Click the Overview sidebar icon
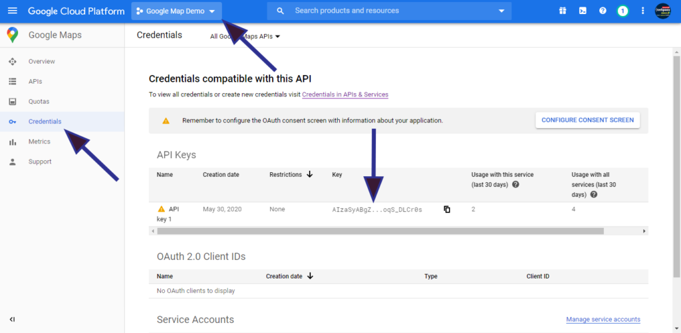681x333 pixels. coord(13,62)
